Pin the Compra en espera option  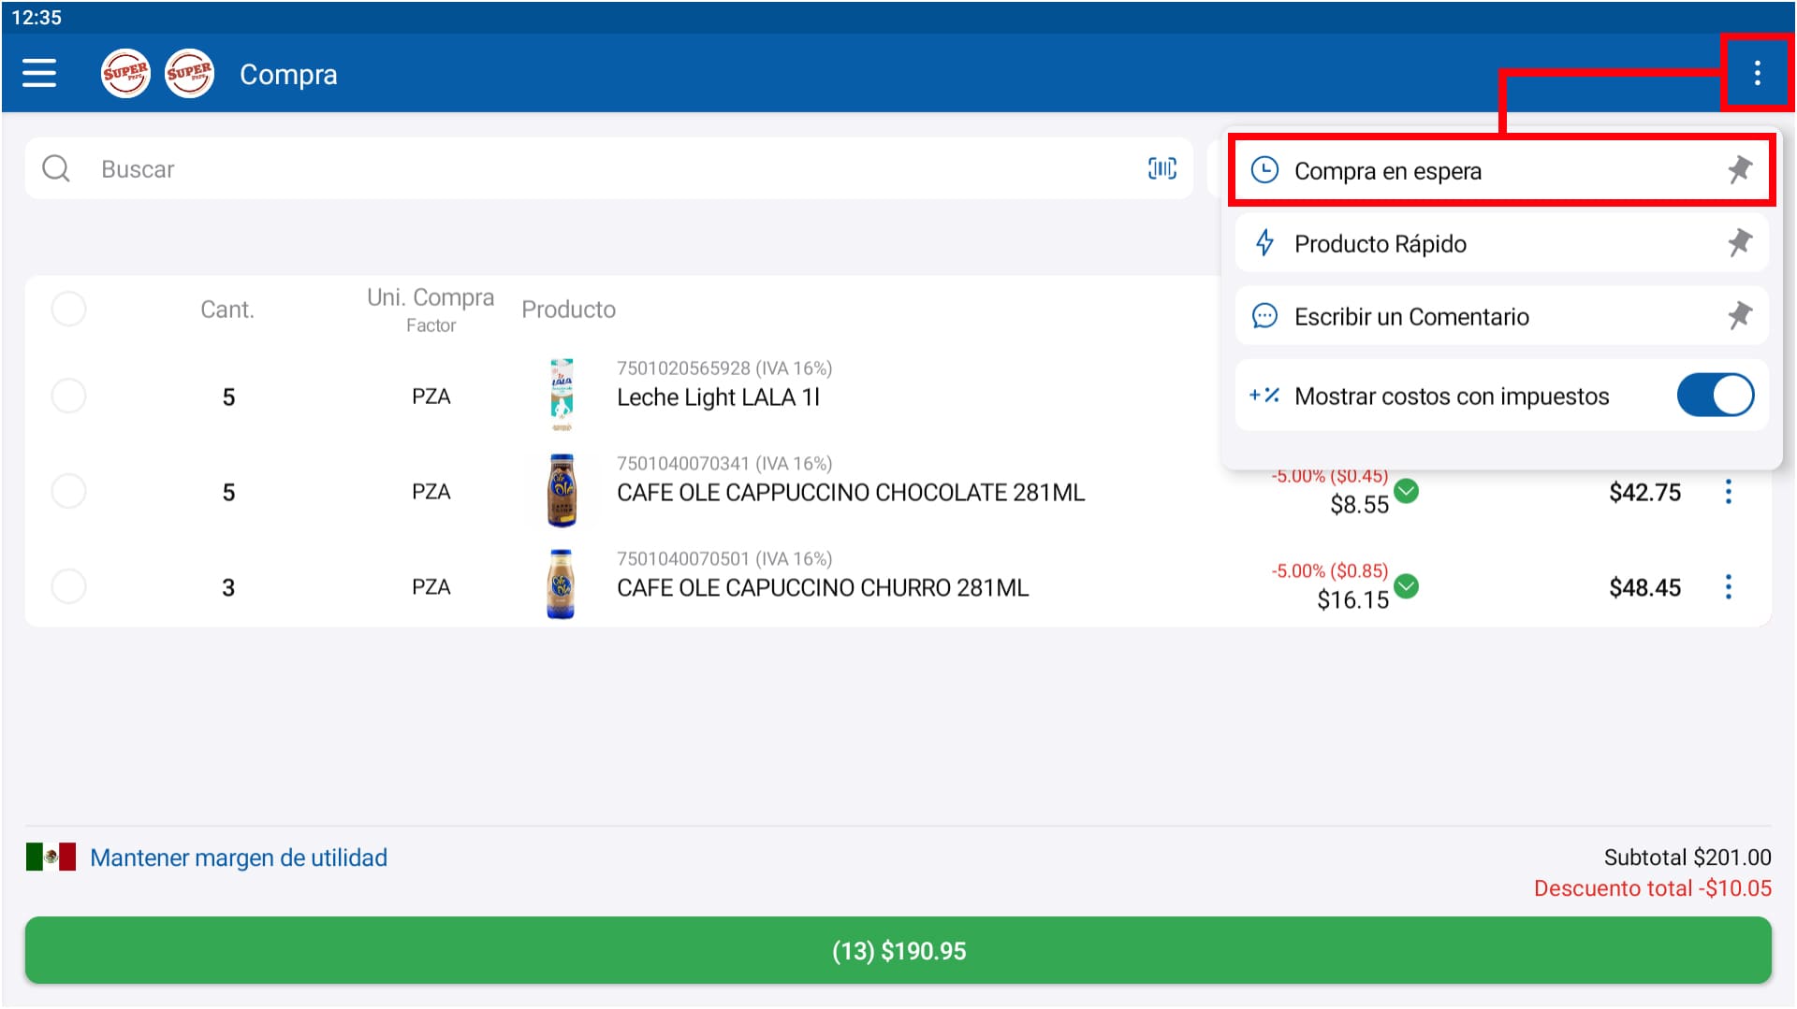pos(1741,170)
